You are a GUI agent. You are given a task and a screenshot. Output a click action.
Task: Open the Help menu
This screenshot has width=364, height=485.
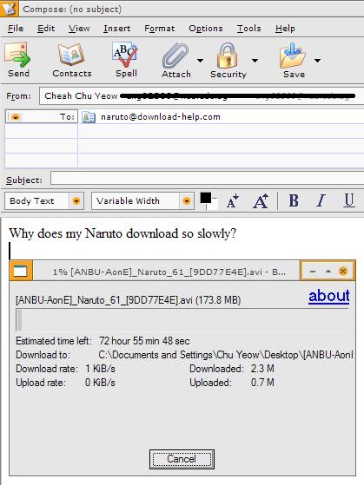(285, 29)
